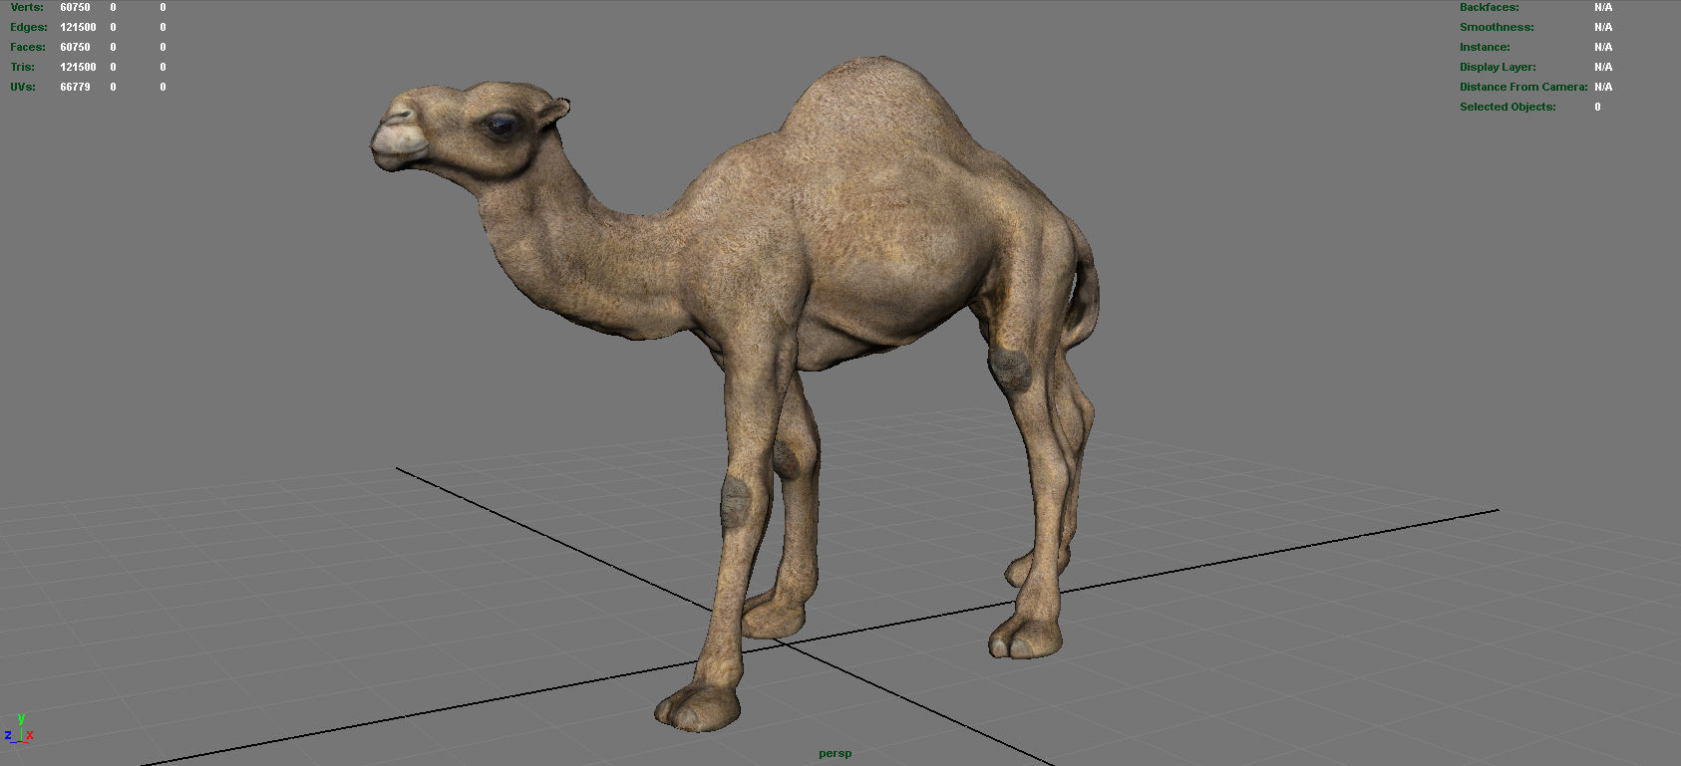This screenshot has width=1681, height=766.
Task: Click the 'Tris:' heads-up label
Action: pos(23,67)
